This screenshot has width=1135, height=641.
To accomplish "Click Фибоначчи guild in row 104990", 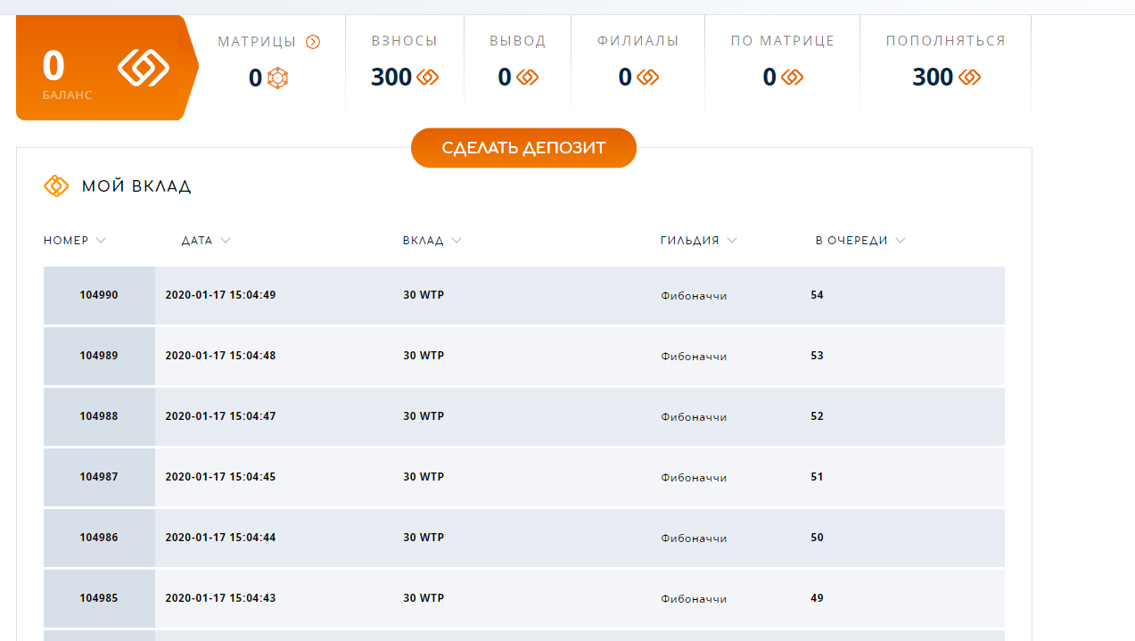I will pos(694,296).
